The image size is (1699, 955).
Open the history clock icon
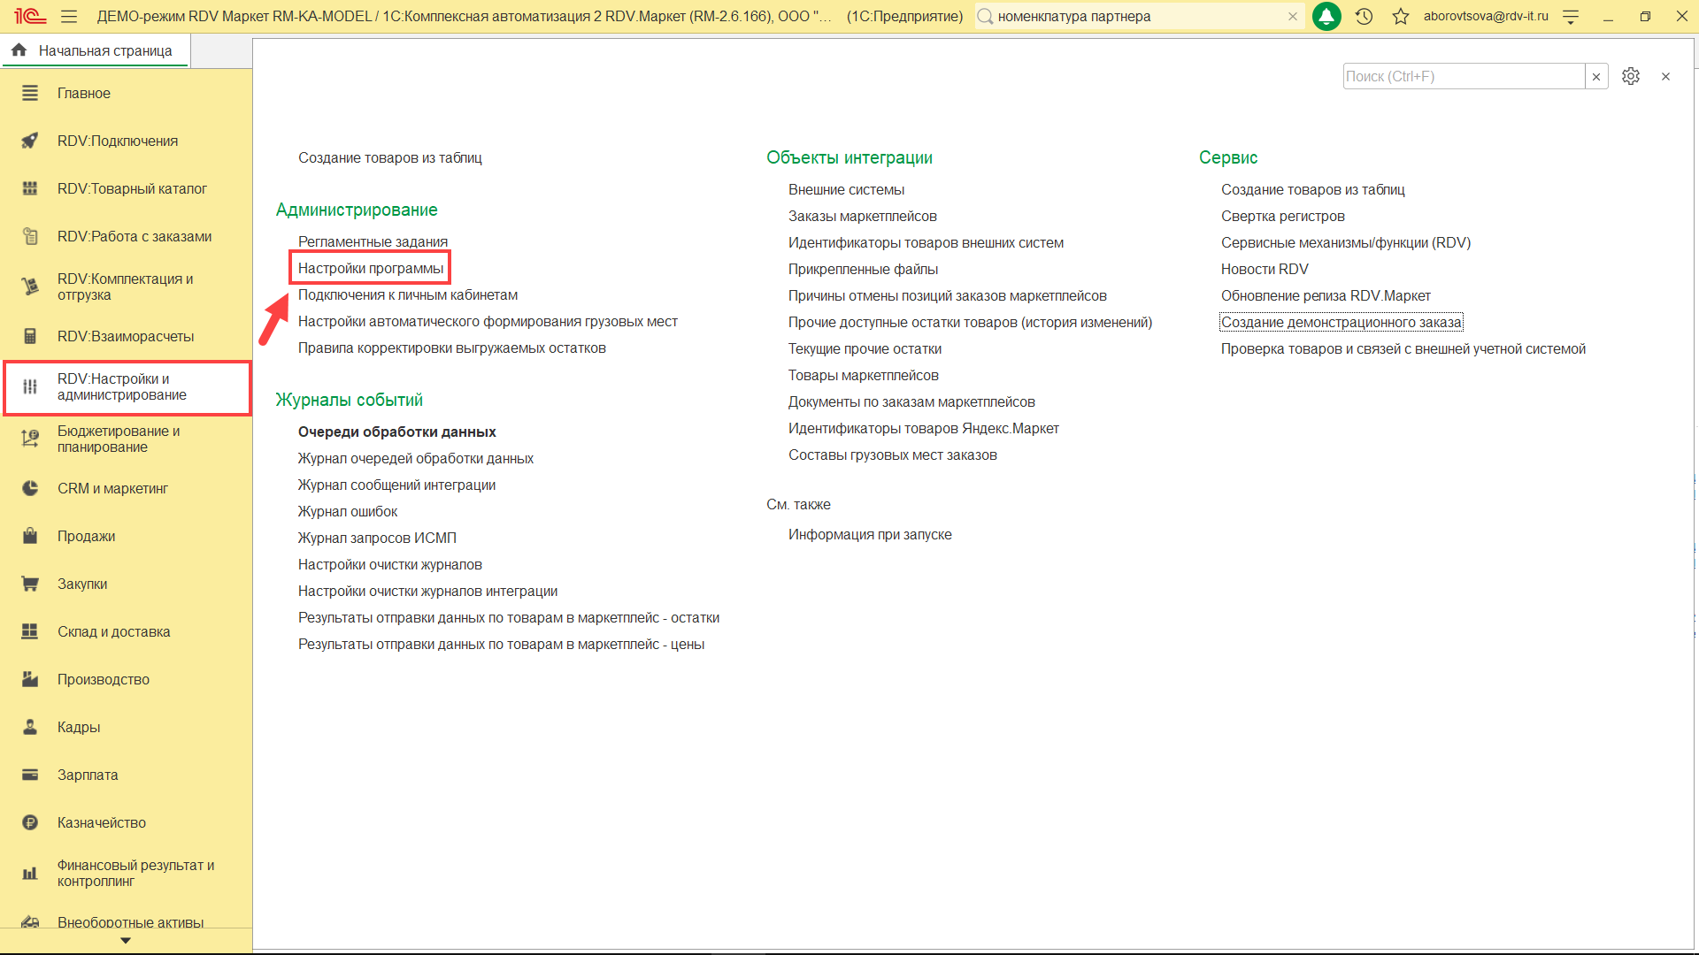(x=1364, y=16)
